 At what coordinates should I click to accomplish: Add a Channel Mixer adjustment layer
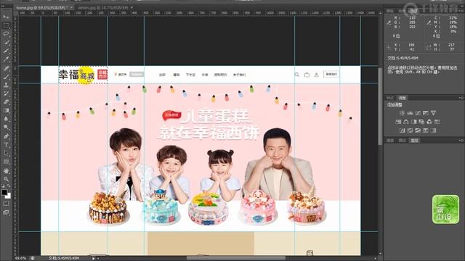click(x=429, y=122)
